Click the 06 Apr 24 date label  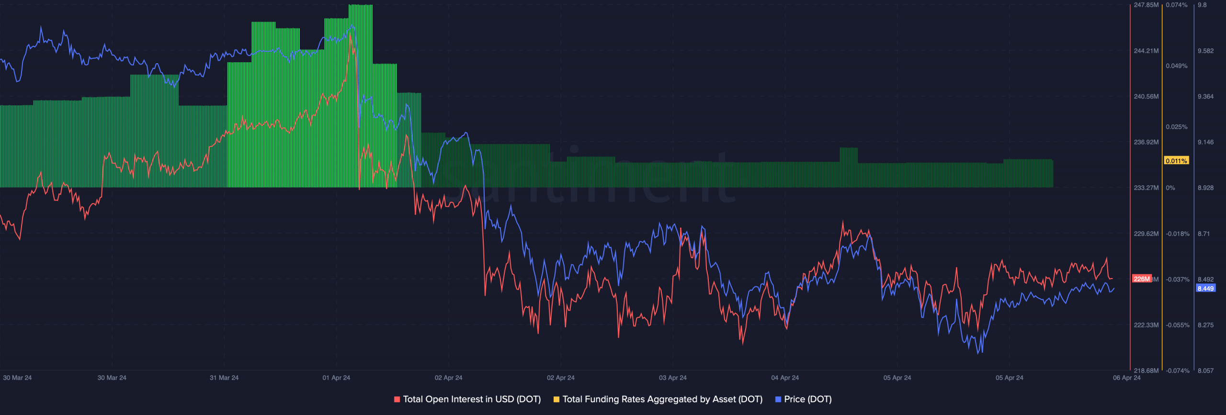tap(1127, 378)
